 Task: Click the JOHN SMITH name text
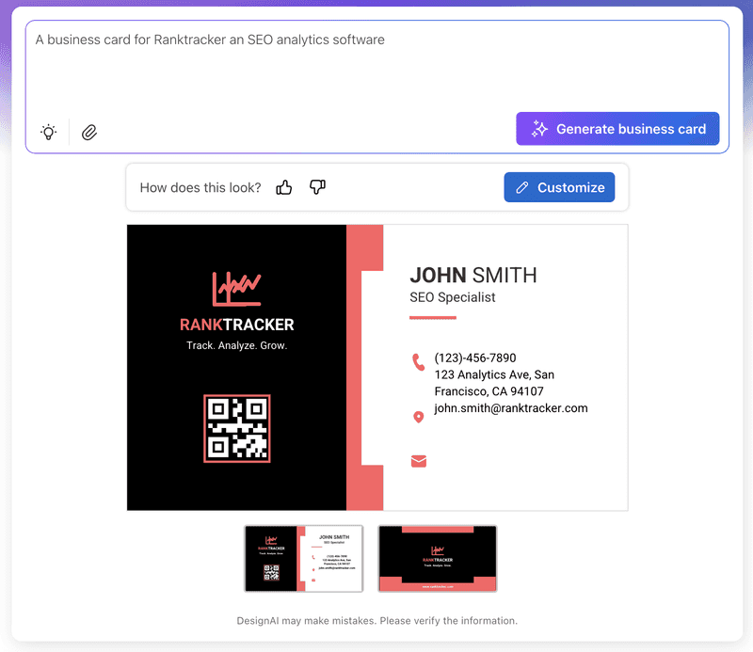click(x=473, y=275)
